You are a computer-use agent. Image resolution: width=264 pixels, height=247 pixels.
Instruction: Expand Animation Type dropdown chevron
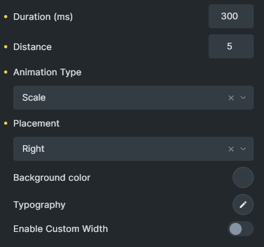(x=243, y=98)
